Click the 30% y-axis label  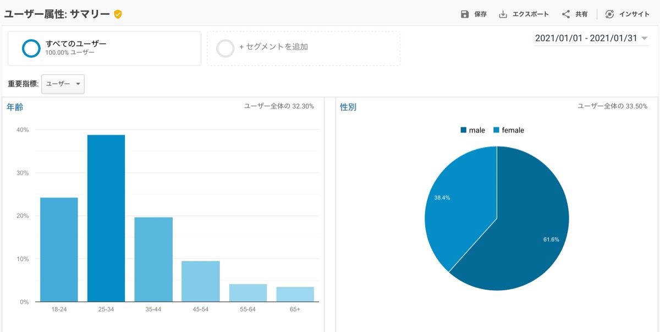point(23,173)
